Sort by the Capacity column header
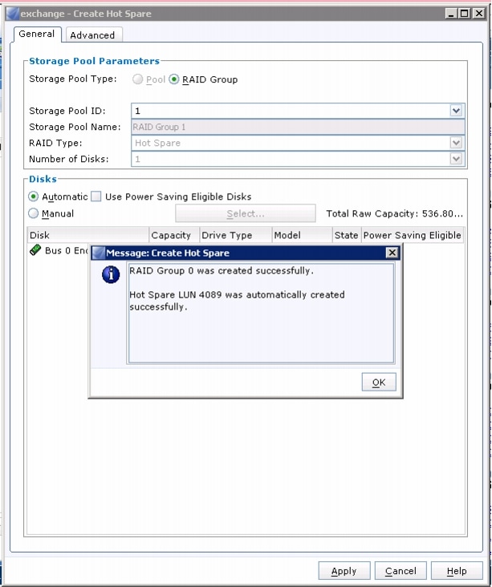492x587 pixels. (174, 235)
